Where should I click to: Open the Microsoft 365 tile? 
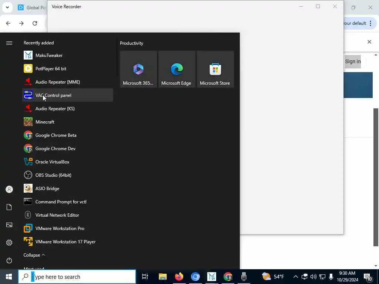pos(138,69)
